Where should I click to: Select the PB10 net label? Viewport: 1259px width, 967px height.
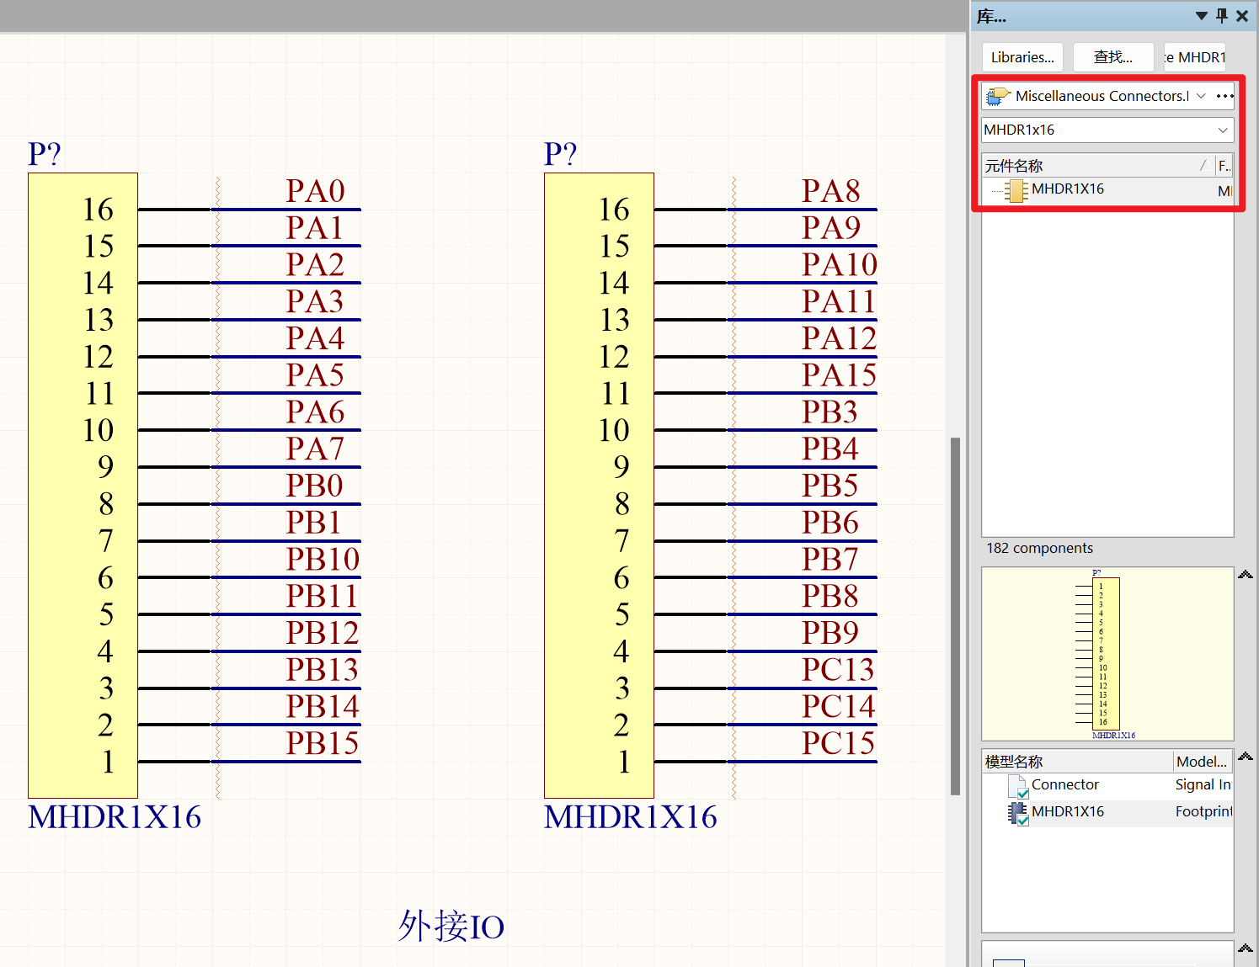pos(323,560)
